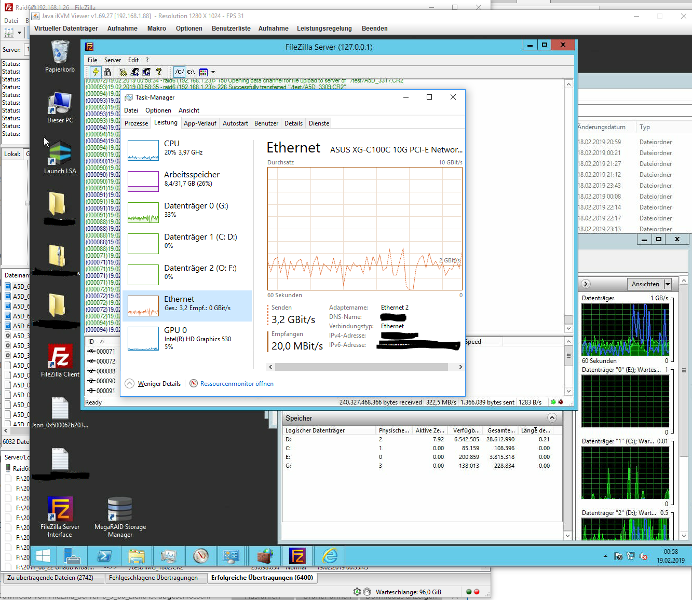The image size is (692, 600).
Task: Switch to FileZilla Server via taskbar icon
Action: (297, 556)
